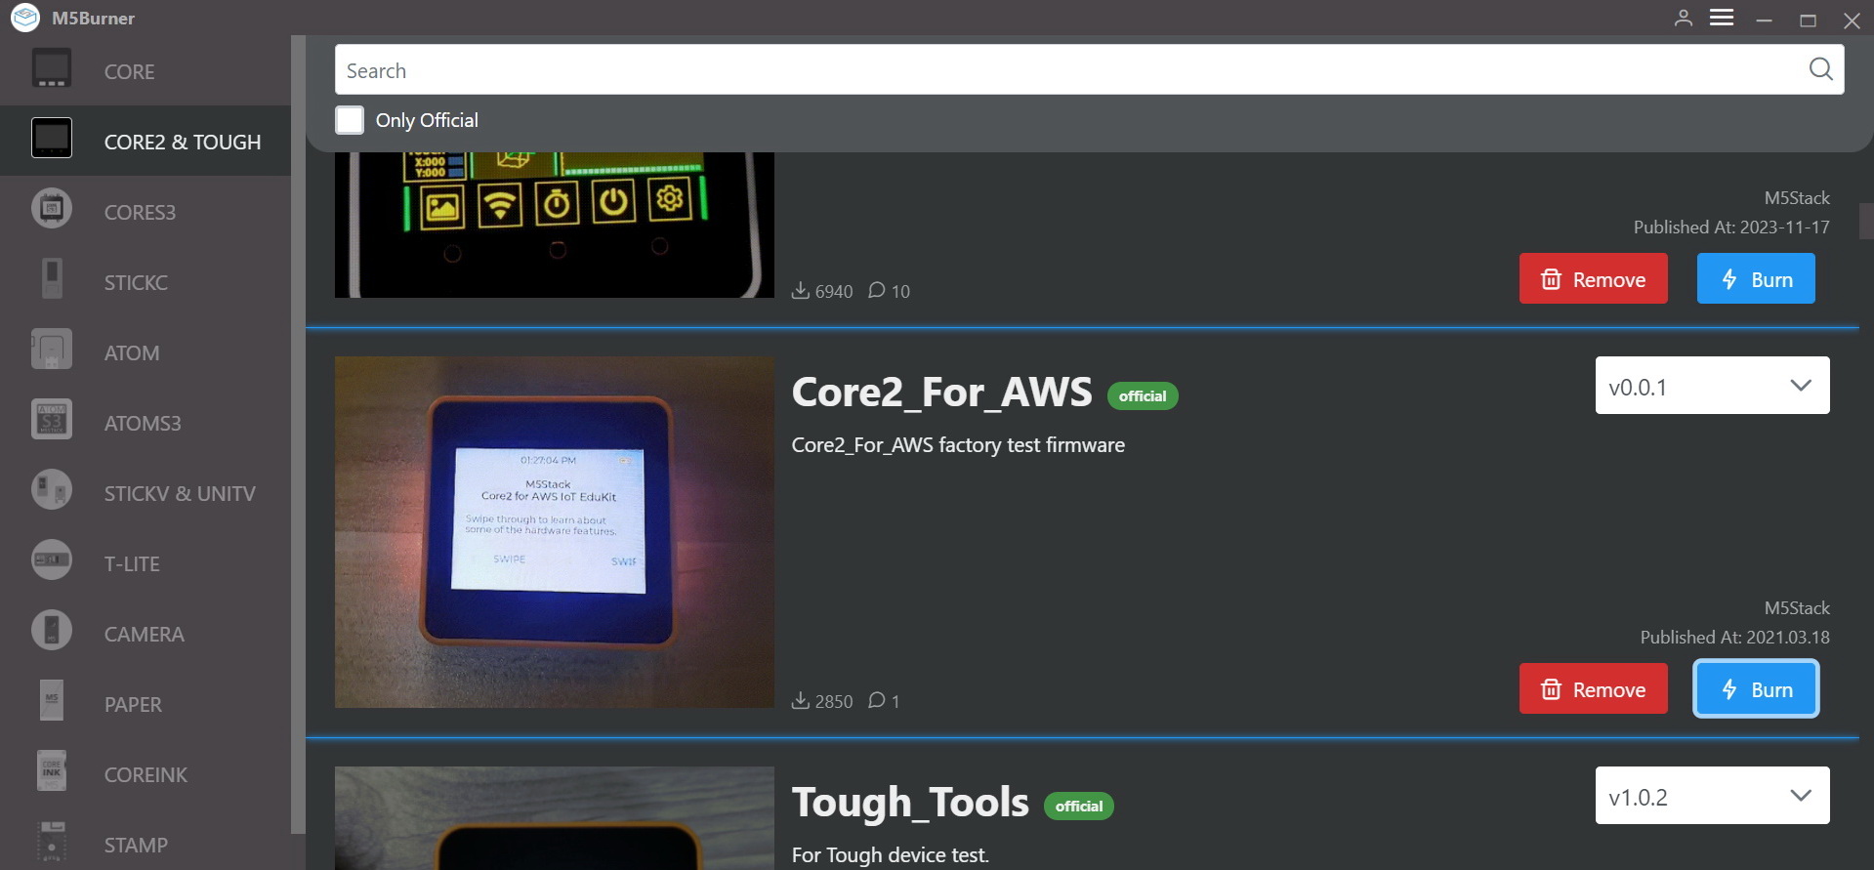Image resolution: width=1874 pixels, height=870 pixels.
Task: Open the user account icon
Action: (1683, 19)
